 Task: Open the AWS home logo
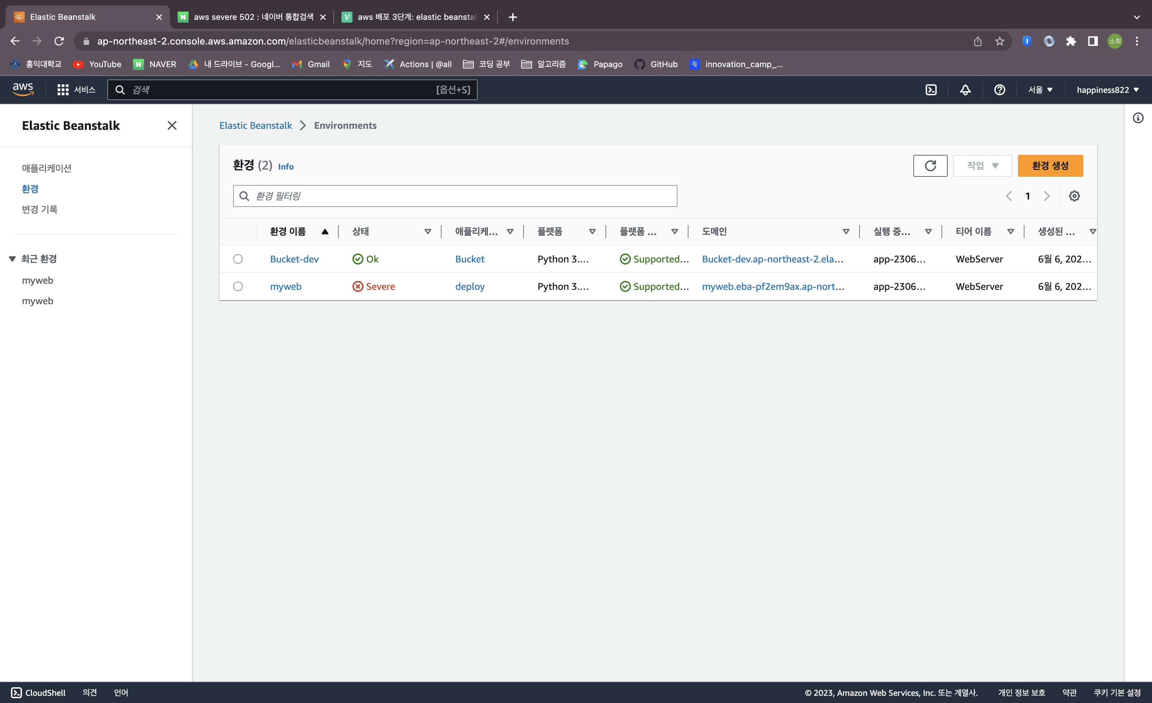point(23,89)
